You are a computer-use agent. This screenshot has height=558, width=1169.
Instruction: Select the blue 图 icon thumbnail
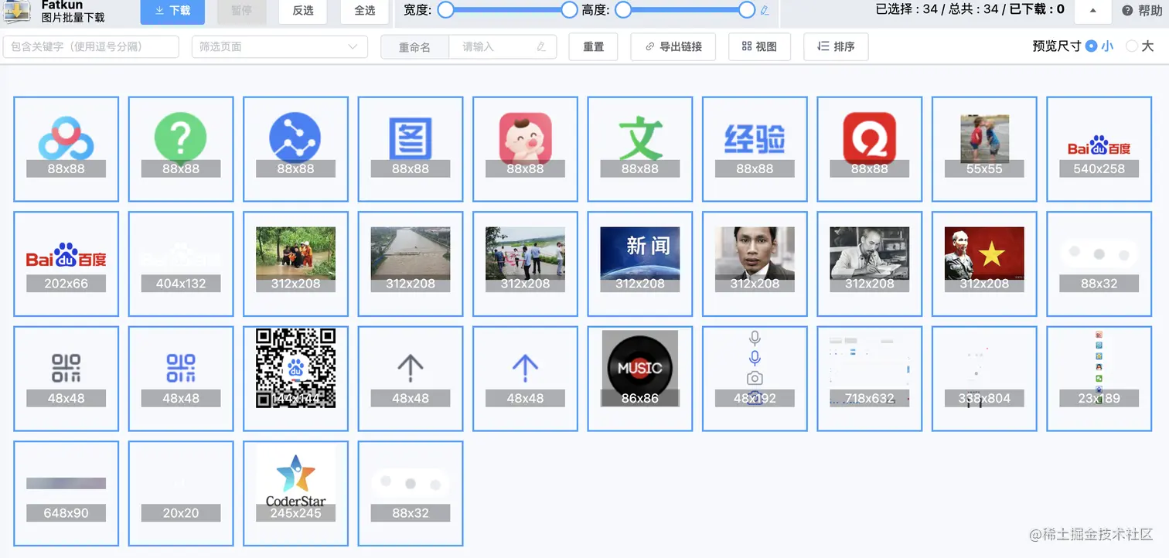tap(411, 149)
